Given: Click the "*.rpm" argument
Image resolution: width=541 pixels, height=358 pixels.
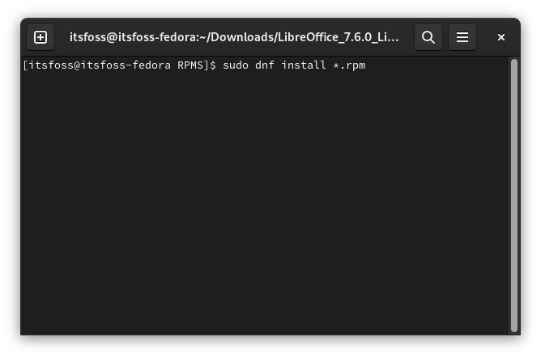Looking at the screenshot, I should pyautogui.click(x=350, y=65).
